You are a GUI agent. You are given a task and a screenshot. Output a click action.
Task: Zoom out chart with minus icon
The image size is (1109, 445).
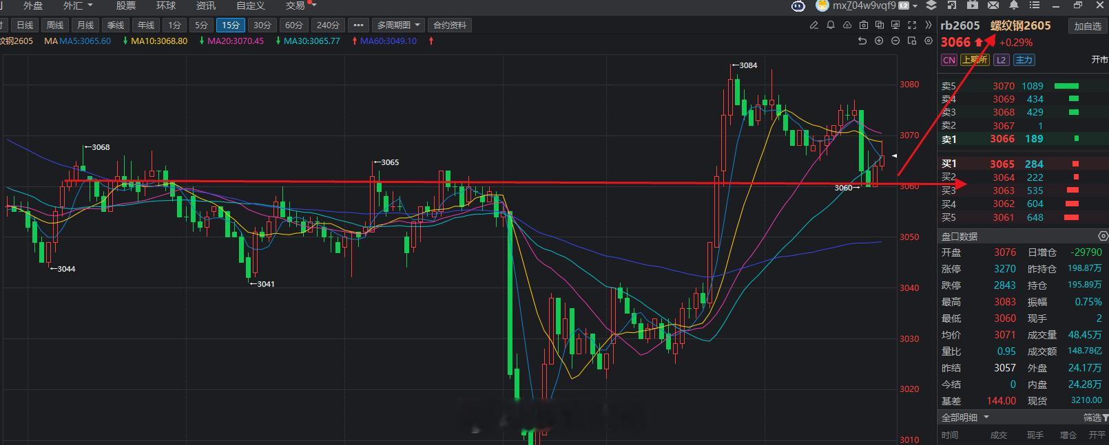(x=895, y=41)
